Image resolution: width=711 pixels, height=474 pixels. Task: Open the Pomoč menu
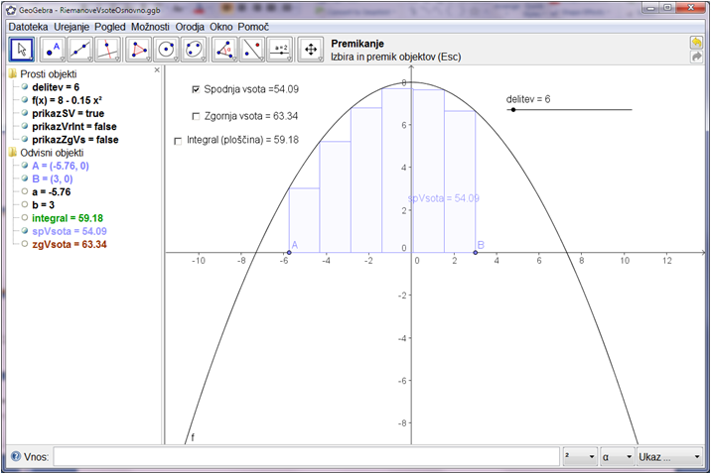pyautogui.click(x=253, y=27)
